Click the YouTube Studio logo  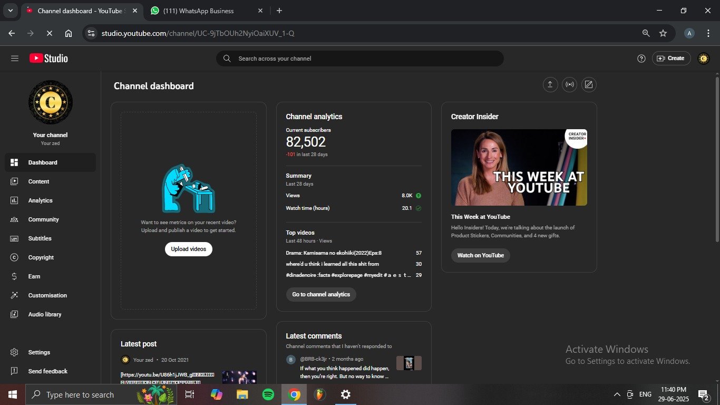48,59
